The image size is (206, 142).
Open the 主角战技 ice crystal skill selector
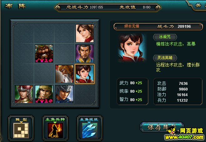pos(90,128)
